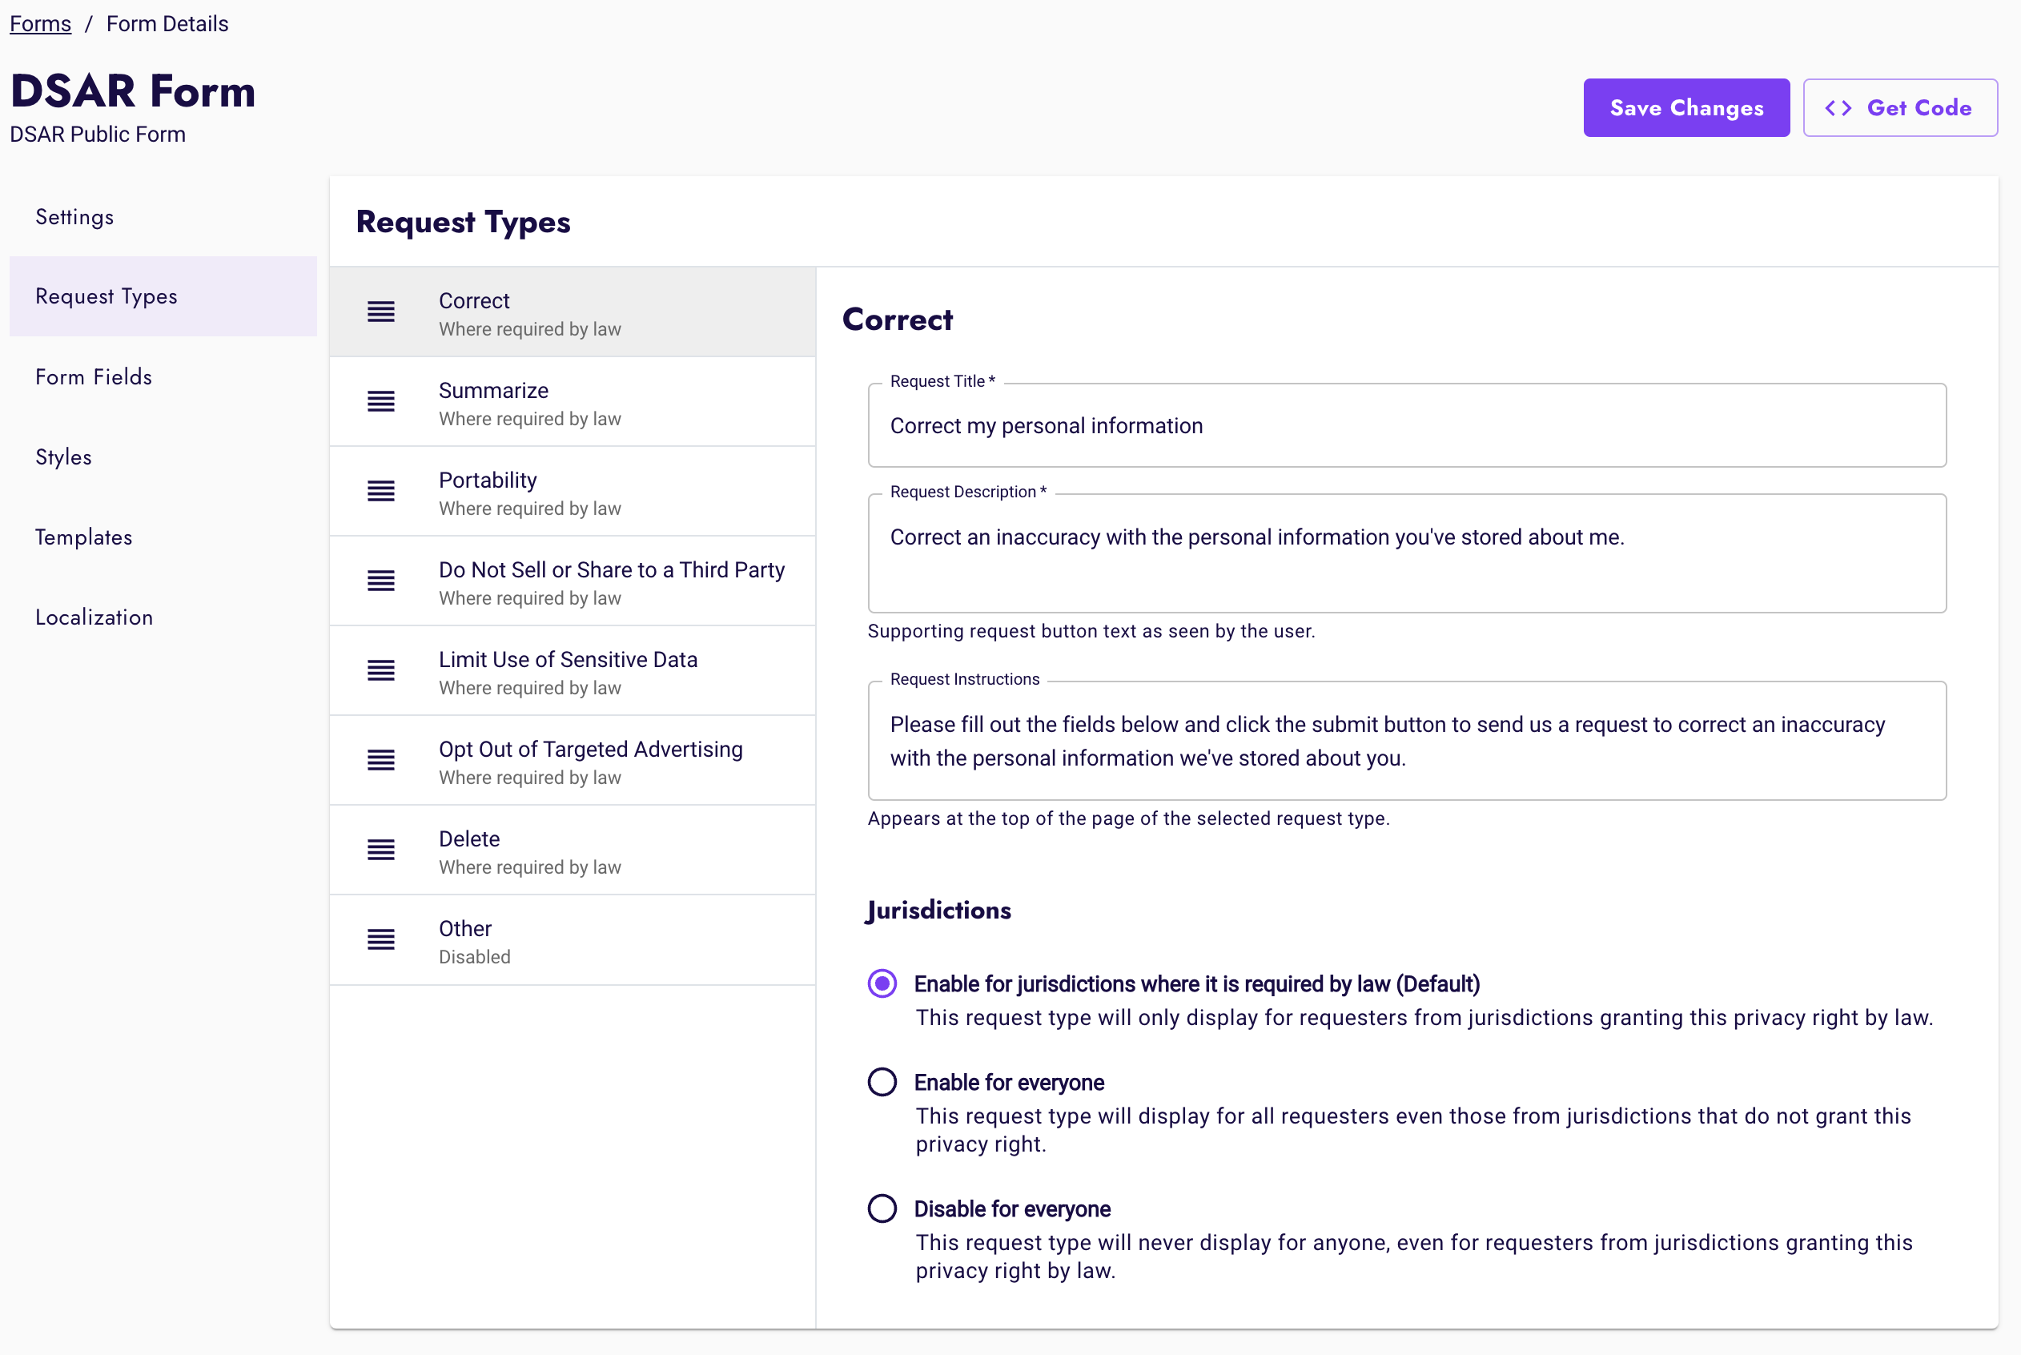Select the drag handle beside Delete
The height and width of the screenshot is (1355, 2021).
click(x=381, y=850)
